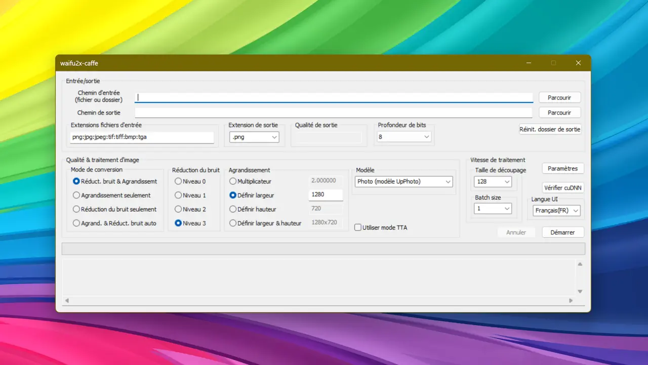648x365 pixels.
Task: Enable Utiliser mode TTA checkbox
Action: tap(358, 228)
